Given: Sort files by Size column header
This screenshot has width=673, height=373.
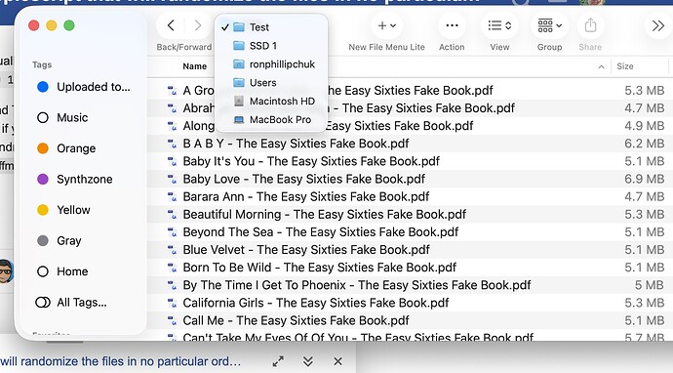Looking at the screenshot, I should 625,66.
